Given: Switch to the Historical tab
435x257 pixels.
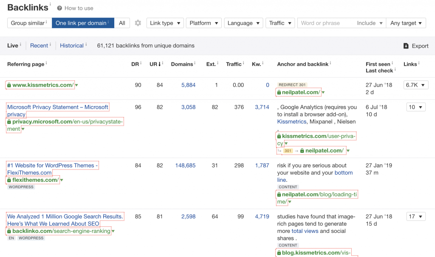Looking at the screenshot, I should click(x=72, y=45).
